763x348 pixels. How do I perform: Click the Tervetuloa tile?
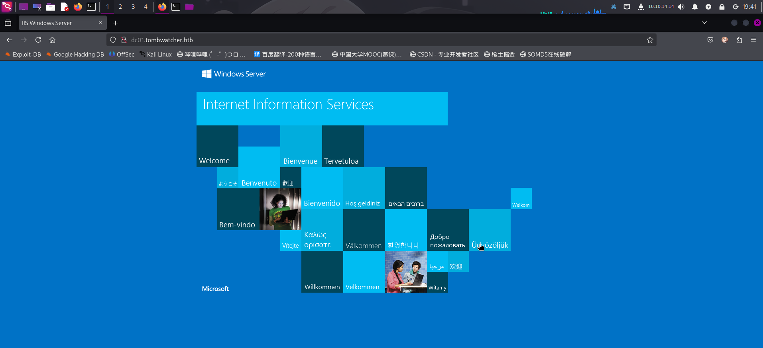point(343,146)
